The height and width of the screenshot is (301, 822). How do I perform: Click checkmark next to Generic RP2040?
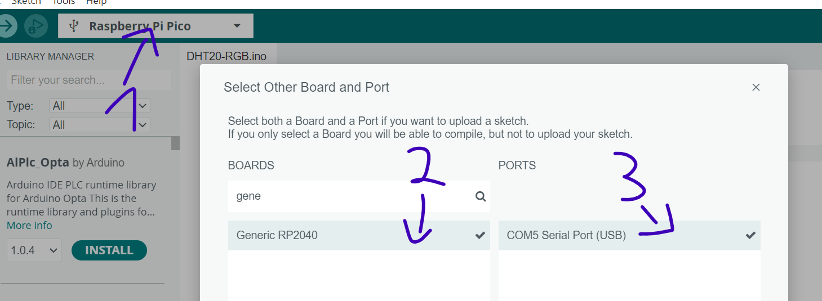click(x=480, y=235)
